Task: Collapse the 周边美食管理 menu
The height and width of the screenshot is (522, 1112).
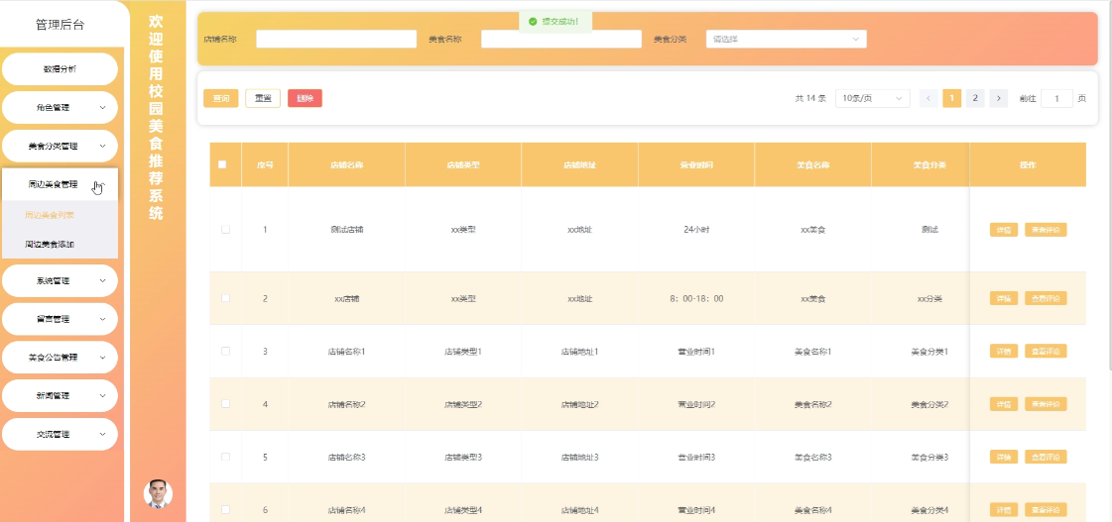Action: pos(60,184)
